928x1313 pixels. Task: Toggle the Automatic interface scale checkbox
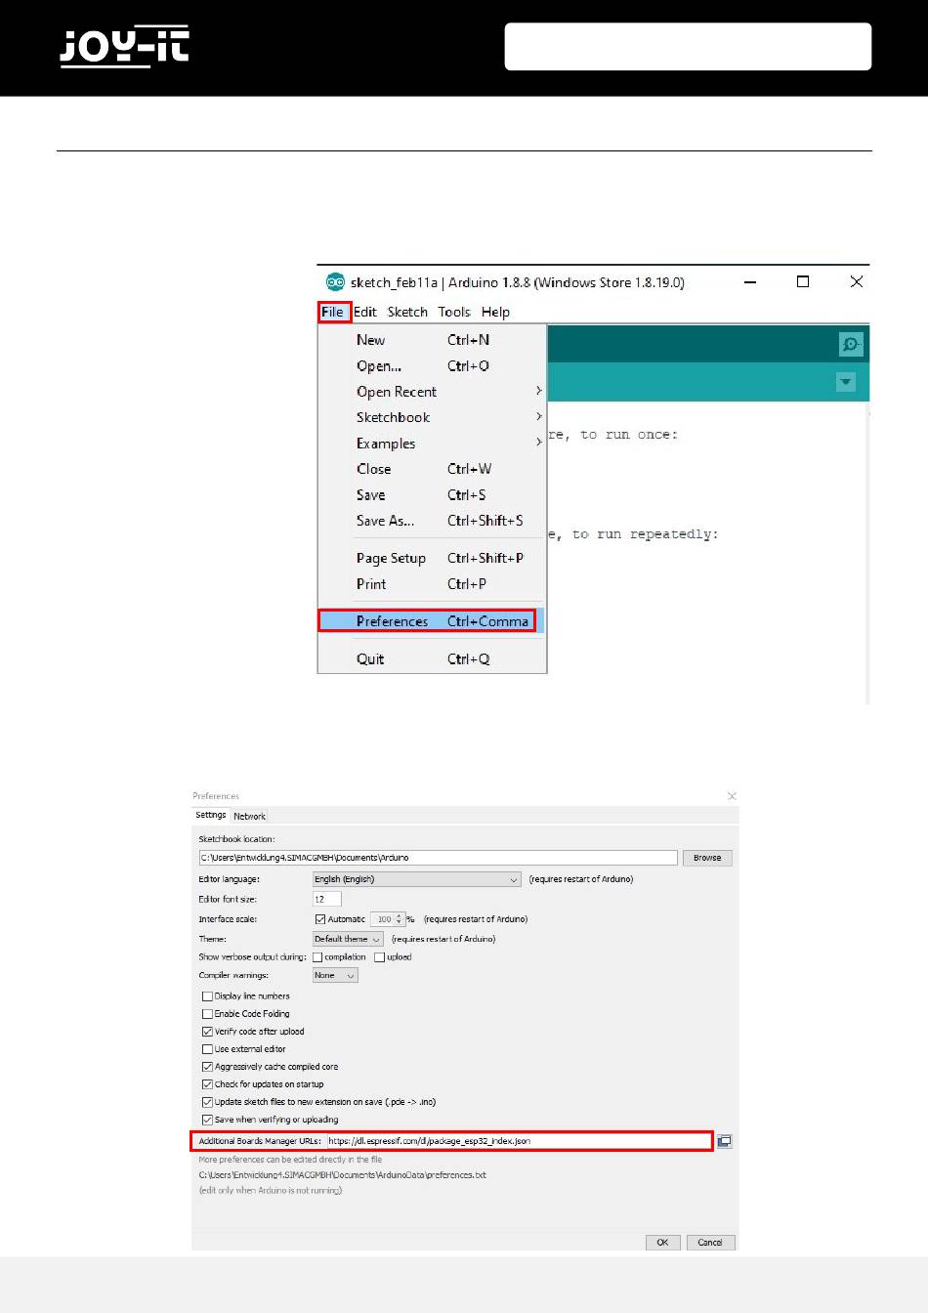click(x=320, y=919)
